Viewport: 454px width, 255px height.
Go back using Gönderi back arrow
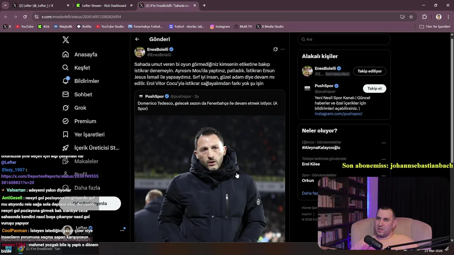pyautogui.click(x=137, y=39)
